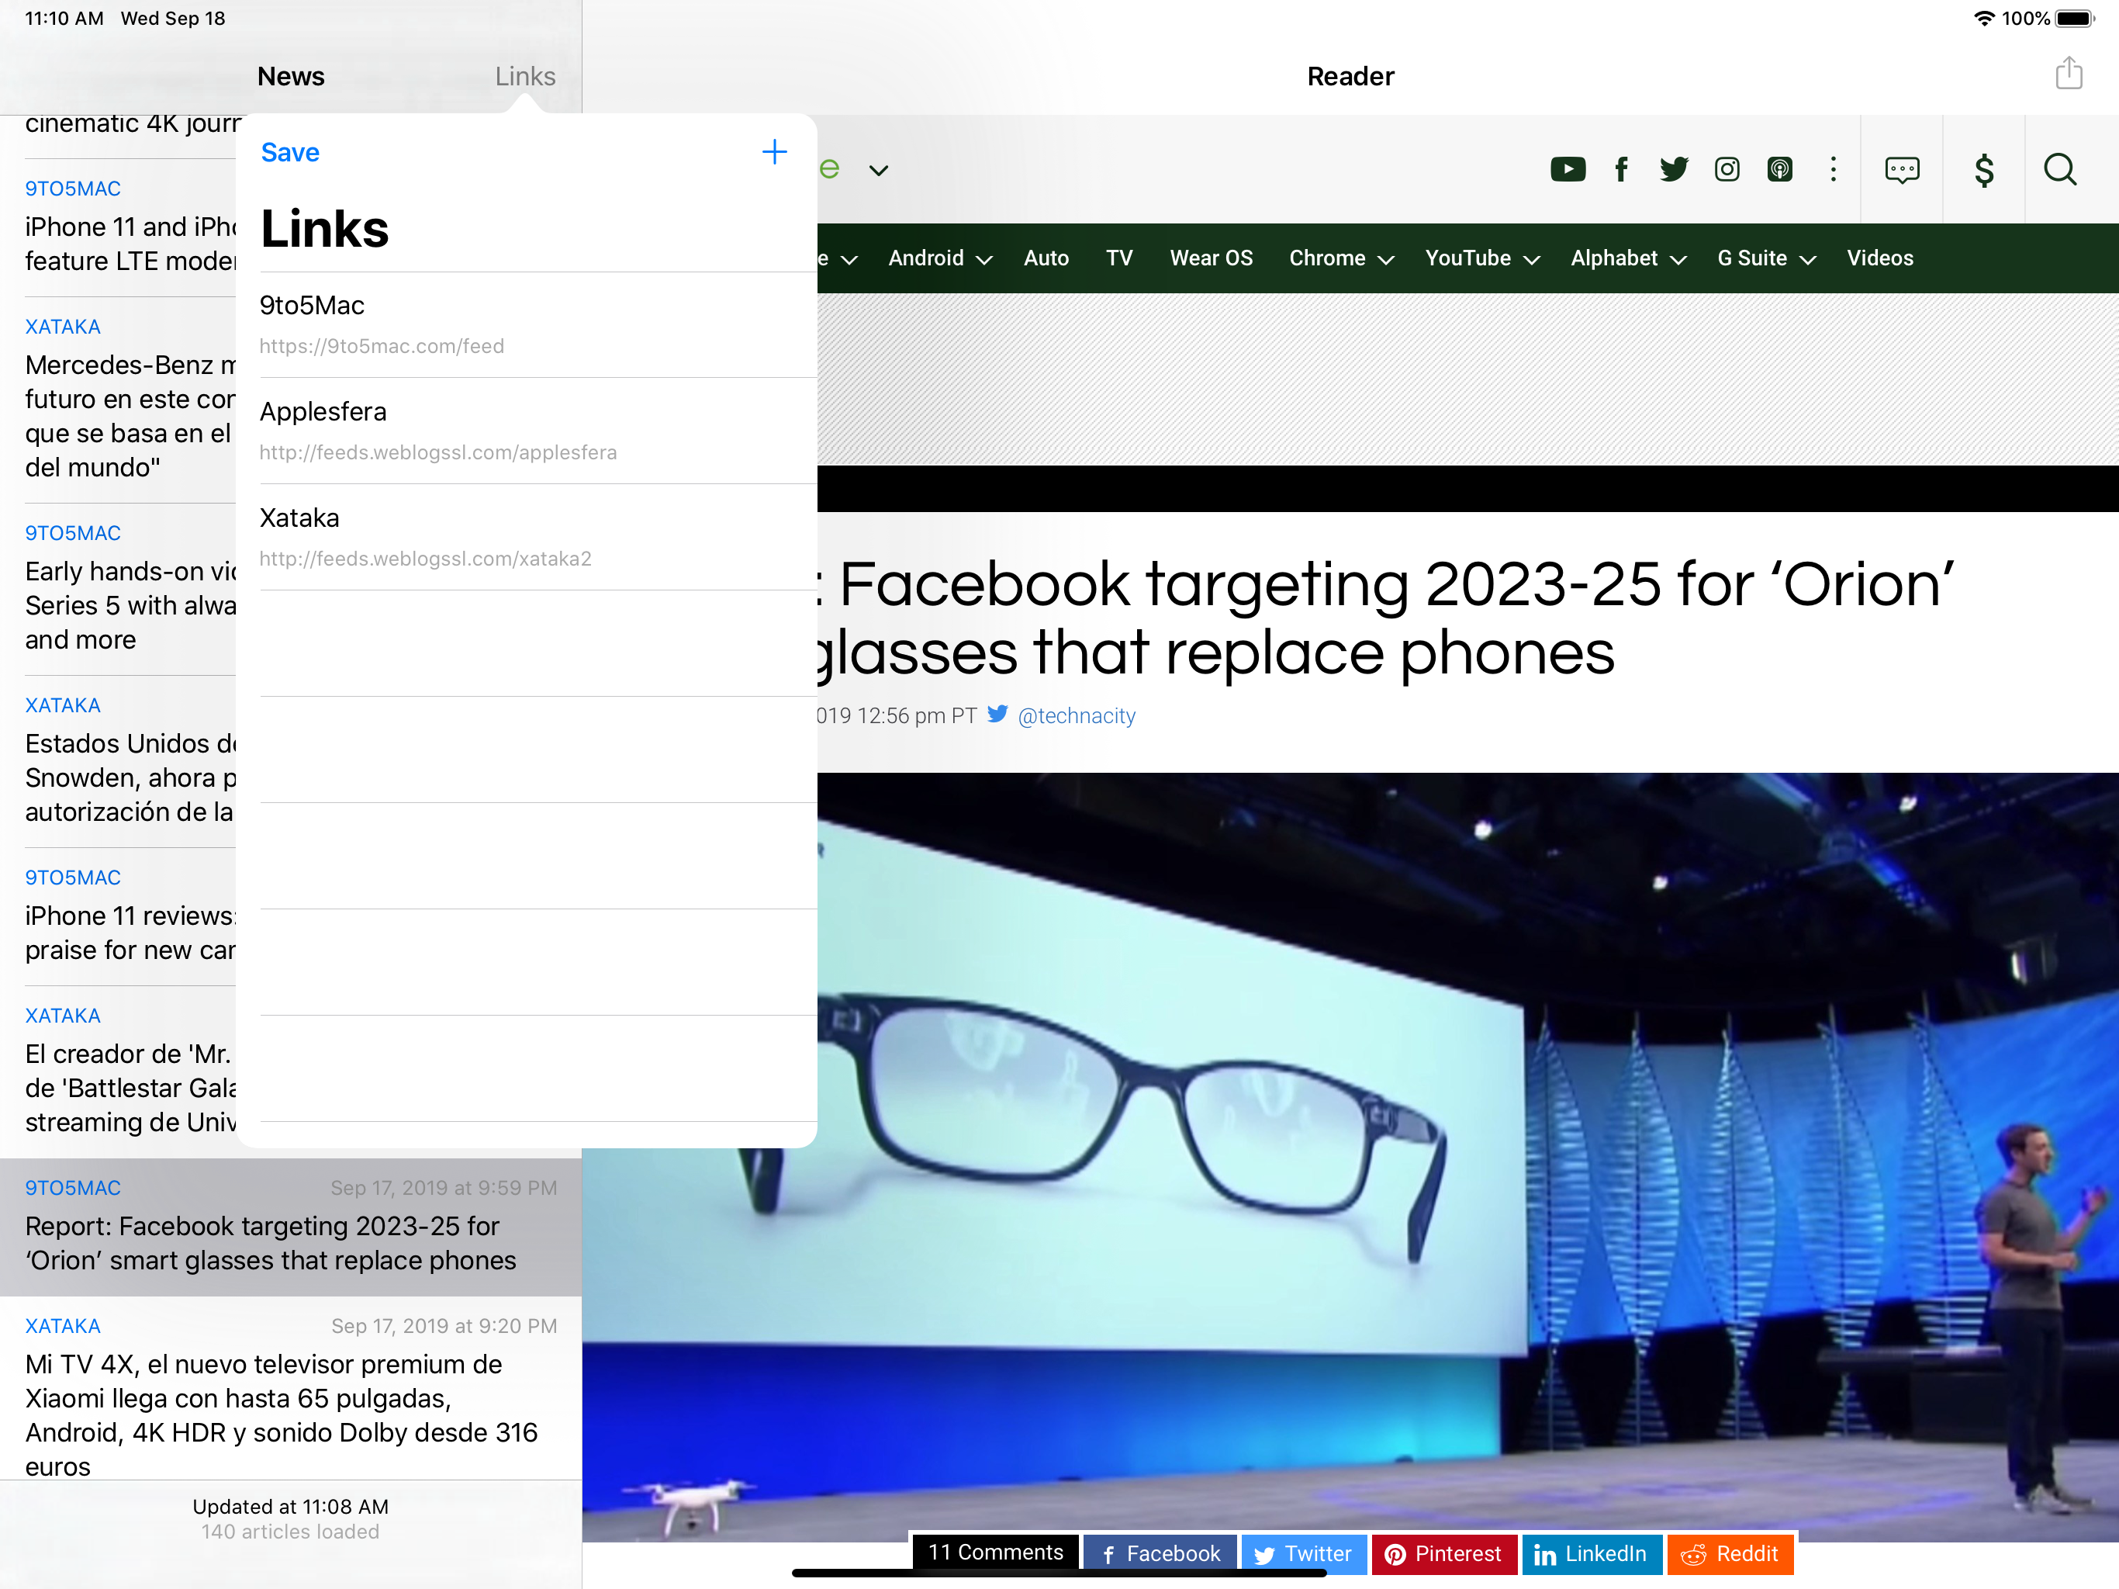This screenshot has height=1589, width=2119.
Task: Open the Twitter bird icon in header
Action: pyautogui.click(x=1674, y=170)
